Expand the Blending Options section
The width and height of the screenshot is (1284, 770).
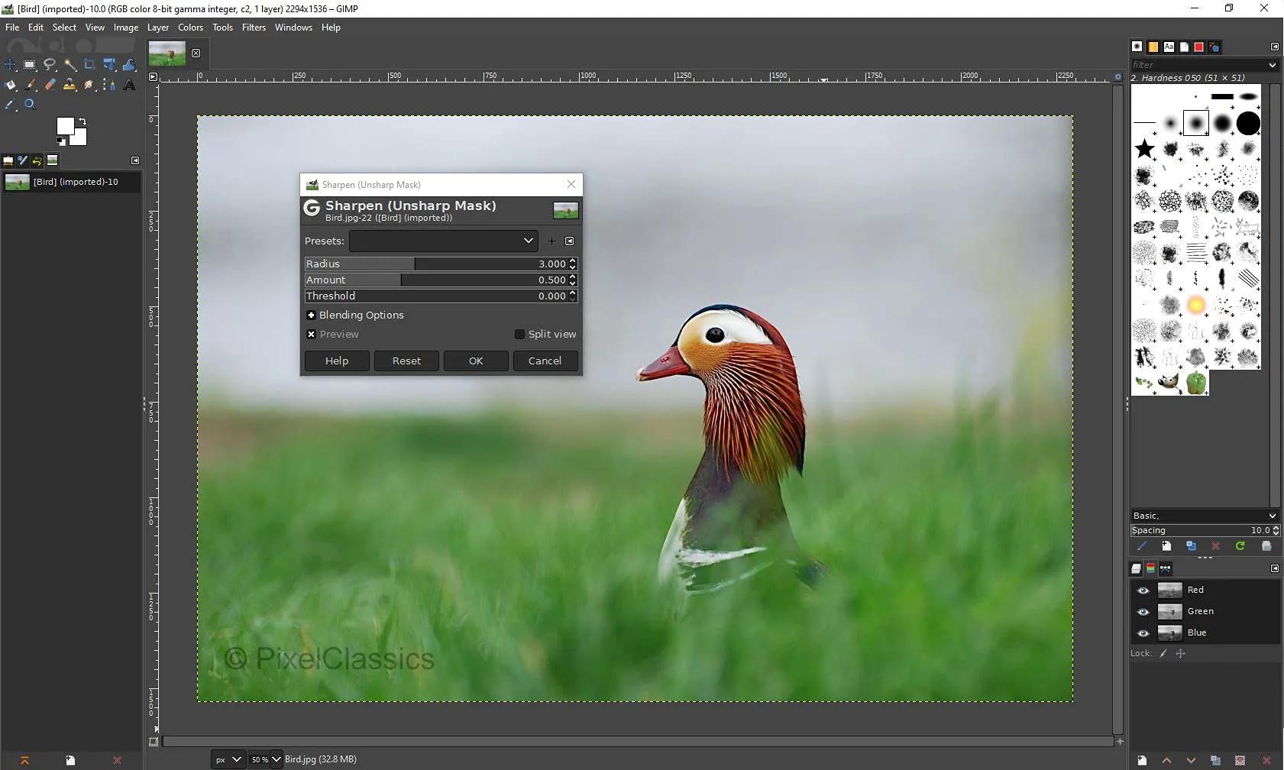[x=312, y=315]
